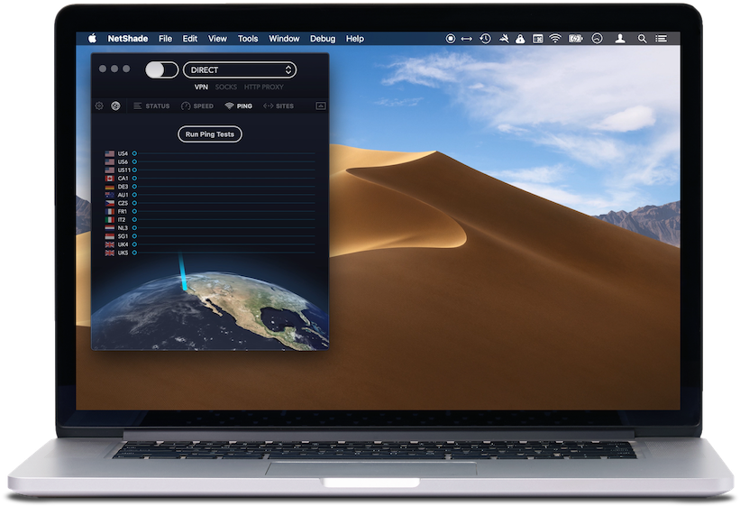Click the Germany flag for DE3

point(109,187)
